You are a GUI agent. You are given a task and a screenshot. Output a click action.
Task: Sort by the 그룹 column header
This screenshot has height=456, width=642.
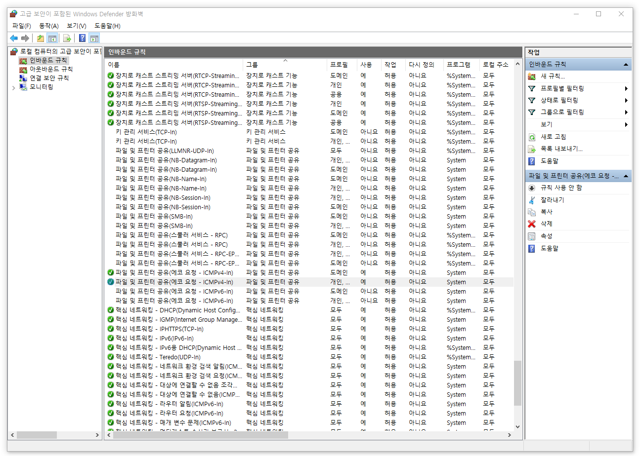tap(285, 65)
